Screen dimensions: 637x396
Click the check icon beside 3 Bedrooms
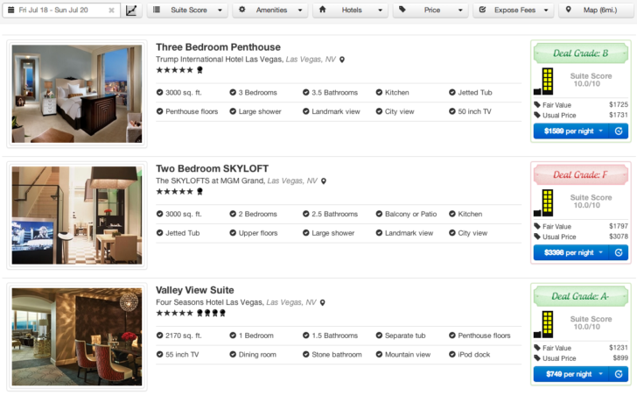[233, 93]
